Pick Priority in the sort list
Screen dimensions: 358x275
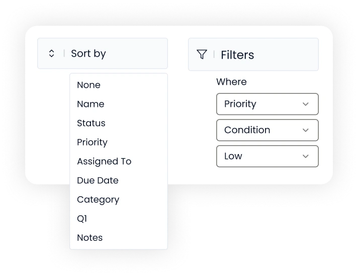(x=92, y=143)
